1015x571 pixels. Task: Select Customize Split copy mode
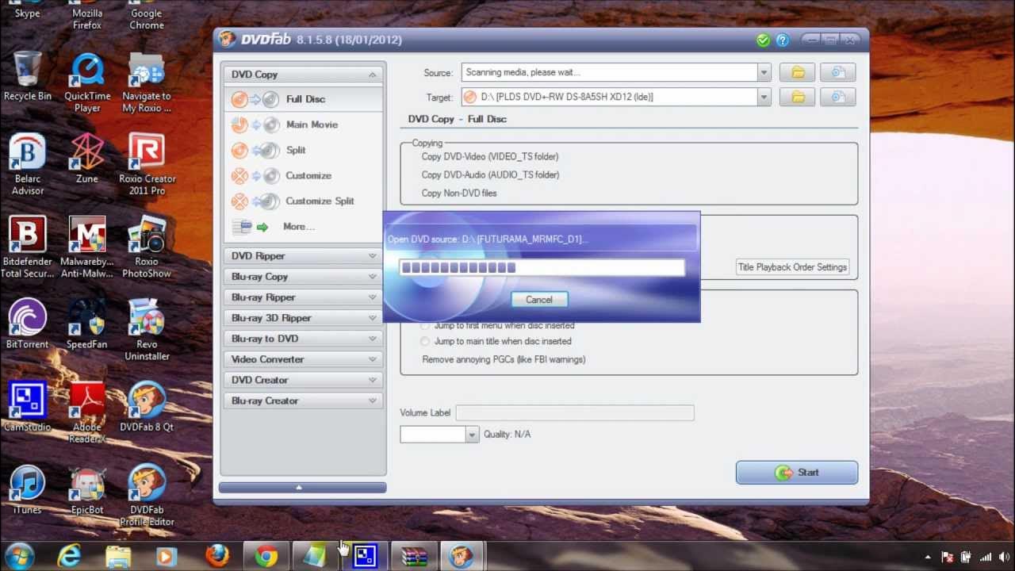pyautogui.click(x=303, y=201)
